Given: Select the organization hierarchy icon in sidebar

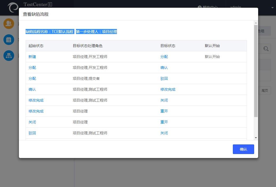Looking at the screenshot, I should pyautogui.click(x=9, y=56).
